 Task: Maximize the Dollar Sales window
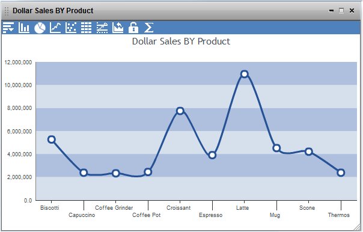tap(341, 10)
